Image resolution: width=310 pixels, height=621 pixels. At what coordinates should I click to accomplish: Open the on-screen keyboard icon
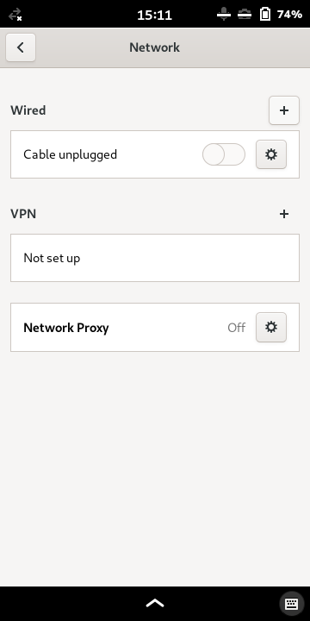tap(292, 604)
